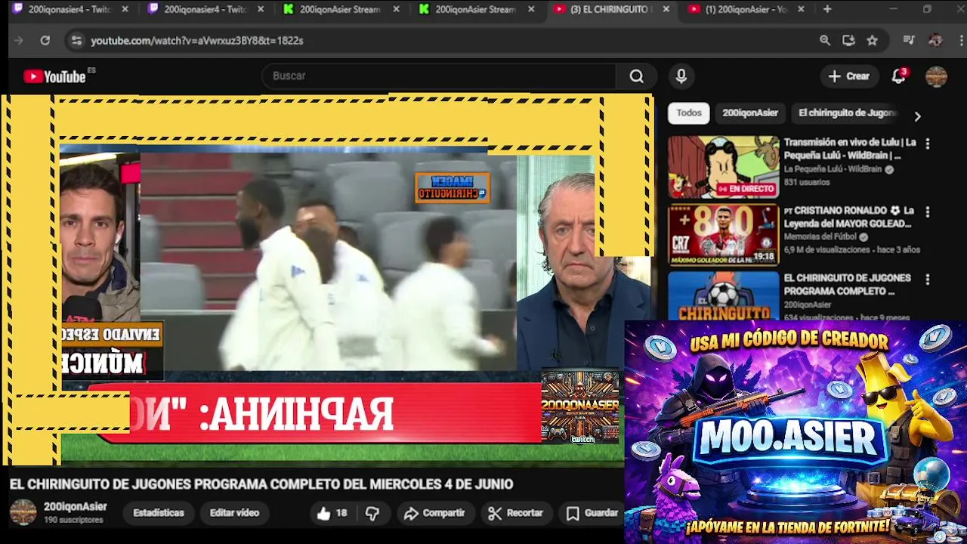Click Guardar to save the video
The width and height of the screenshot is (967, 544).
592,513
